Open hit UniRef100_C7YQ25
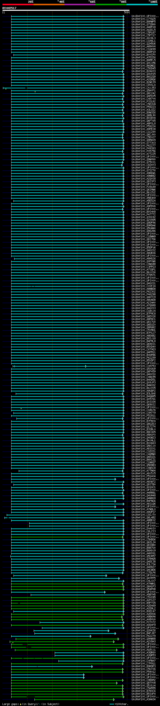The image size is (160, 706). click(143, 19)
